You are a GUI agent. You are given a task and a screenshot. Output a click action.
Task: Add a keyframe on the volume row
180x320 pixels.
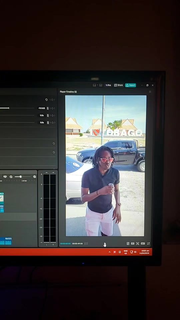click(52, 108)
